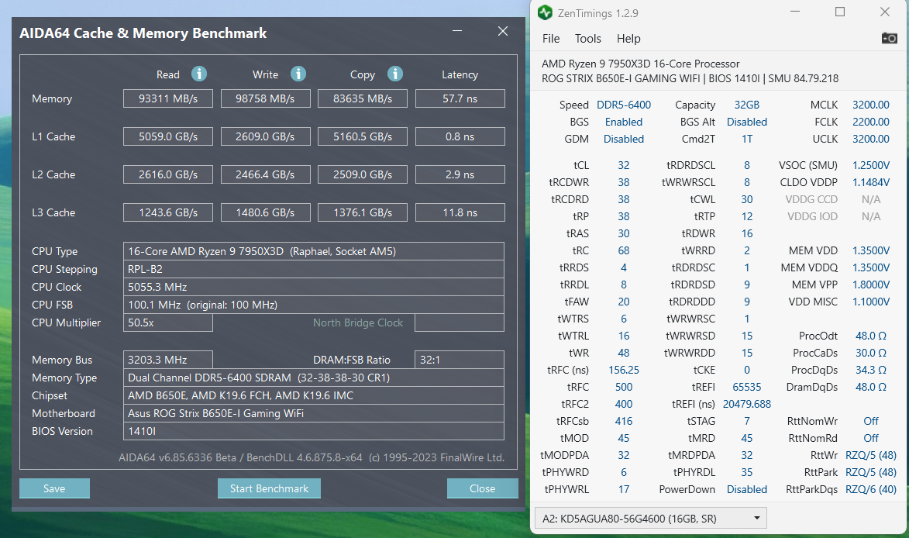Screen dimensions: 909x538
Task: Click the 32GB capacity value
Action: click(747, 105)
